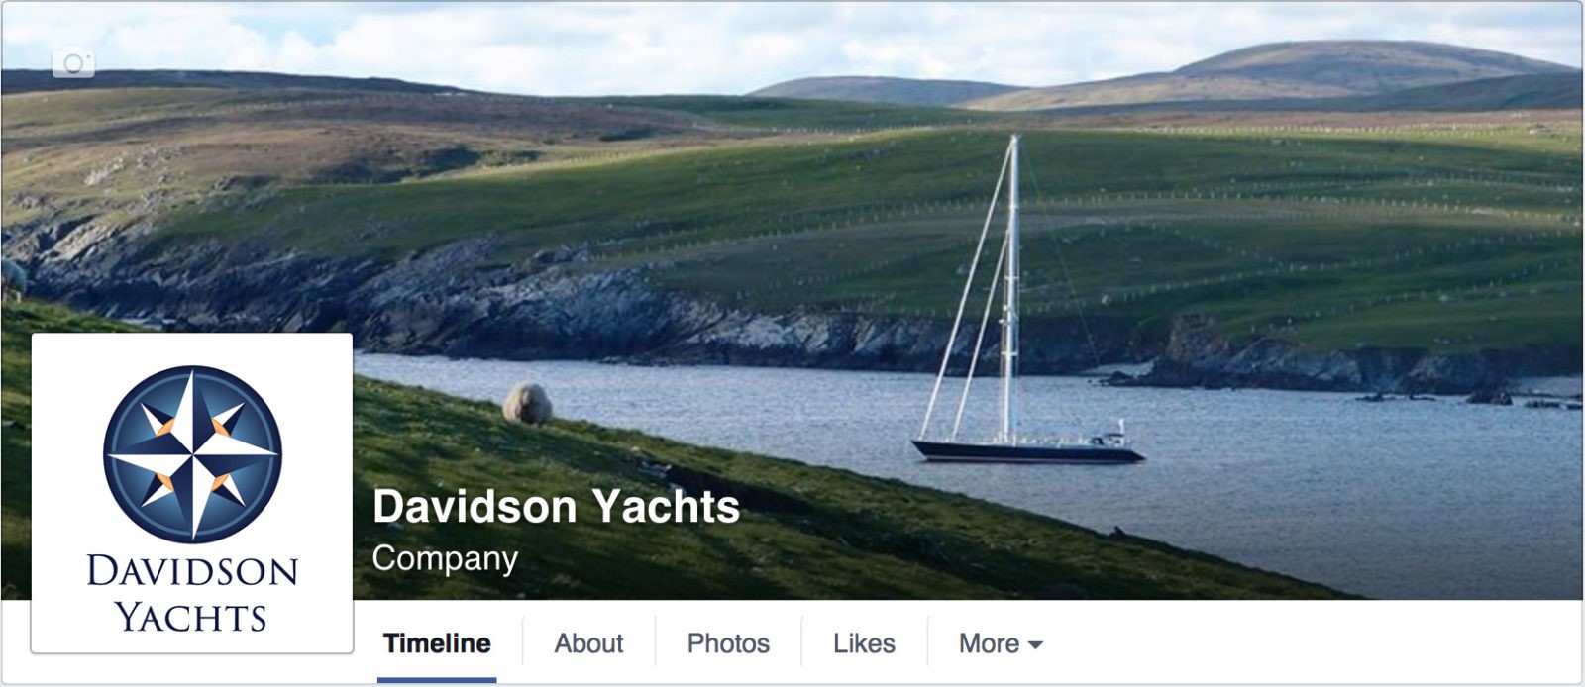Screen dimensions: 1585x687
Task: Click the camera icon on cover photo
Action: pos(73,63)
